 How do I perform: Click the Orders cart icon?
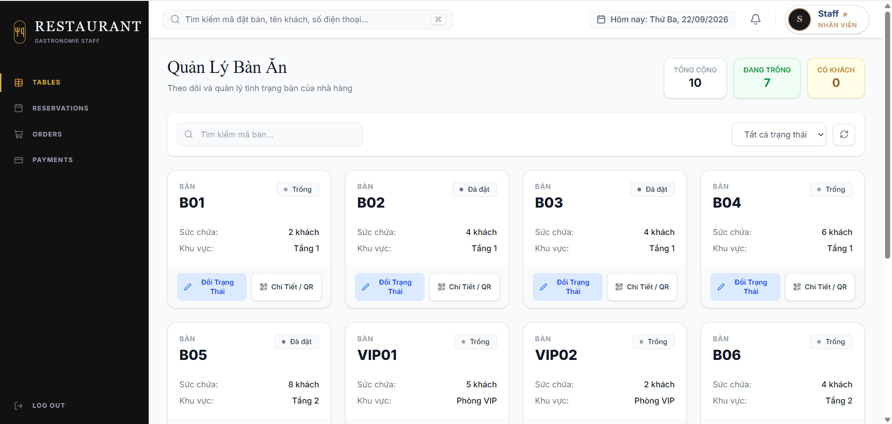[19, 134]
